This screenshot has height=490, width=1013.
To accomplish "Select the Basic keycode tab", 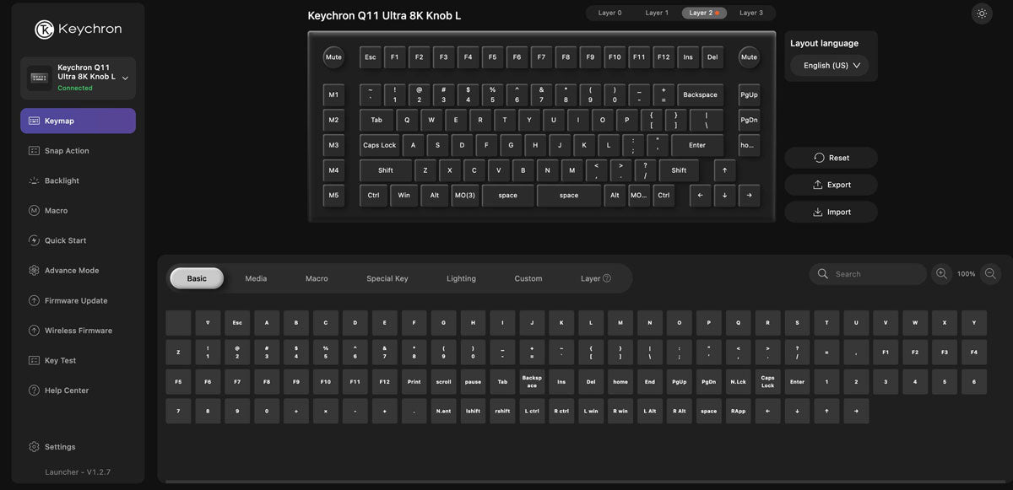I will click(x=197, y=278).
